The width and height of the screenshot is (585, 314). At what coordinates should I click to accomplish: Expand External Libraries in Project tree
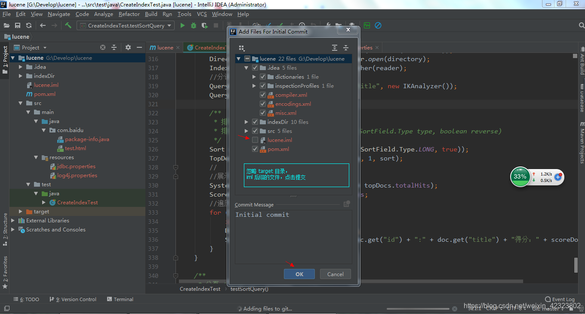(13, 220)
